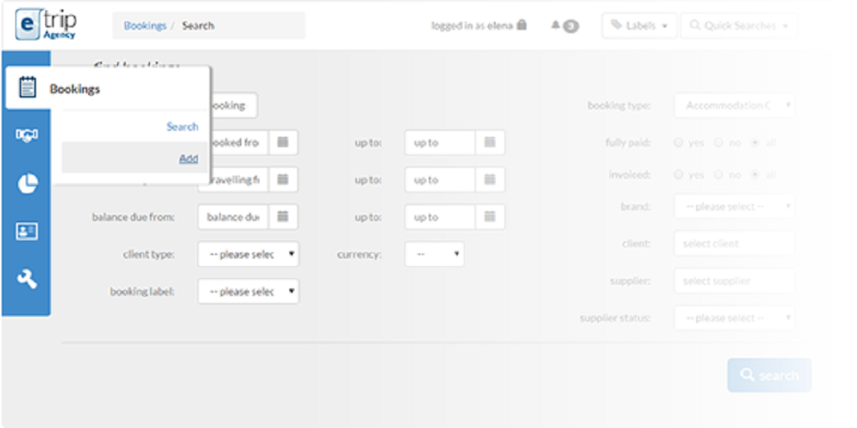The height and width of the screenshot is (428, 857).
Task: Click the Bookings breadcrumb link
Action: tap(145, 26)
